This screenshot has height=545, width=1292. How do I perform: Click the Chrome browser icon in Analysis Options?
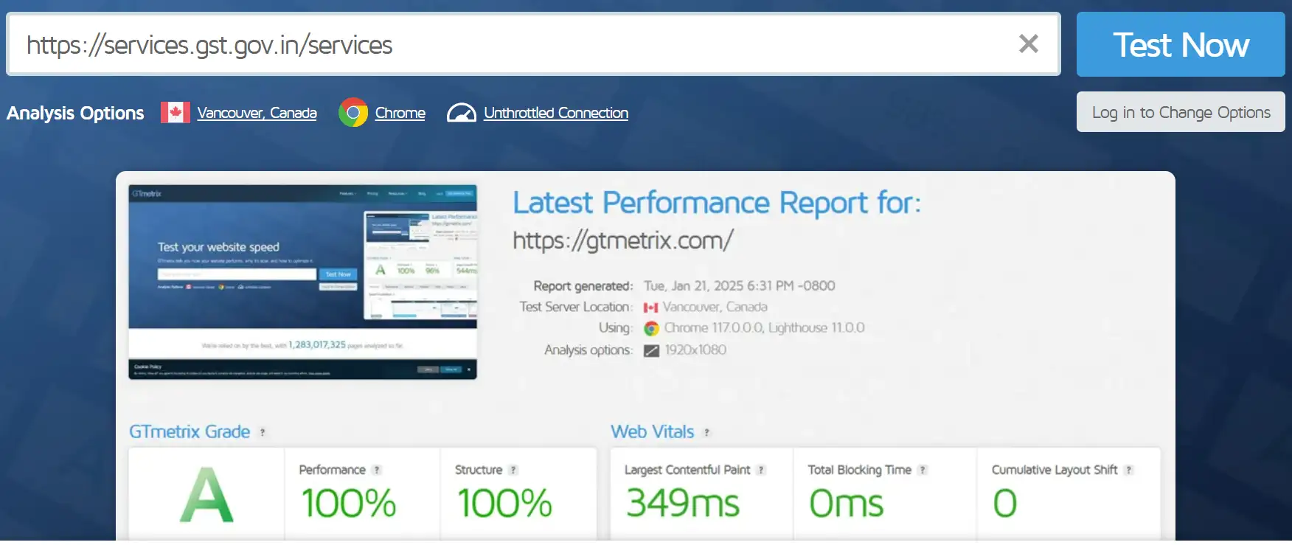tap(353, 113)
